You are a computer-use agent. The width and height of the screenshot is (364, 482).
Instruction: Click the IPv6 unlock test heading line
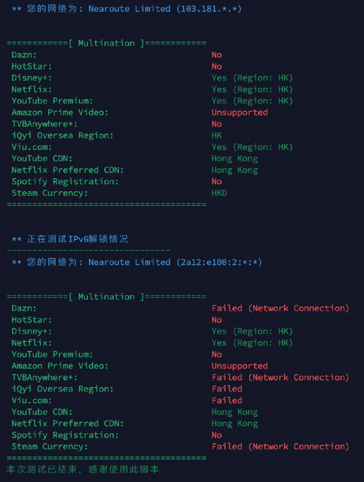[70, 239]
